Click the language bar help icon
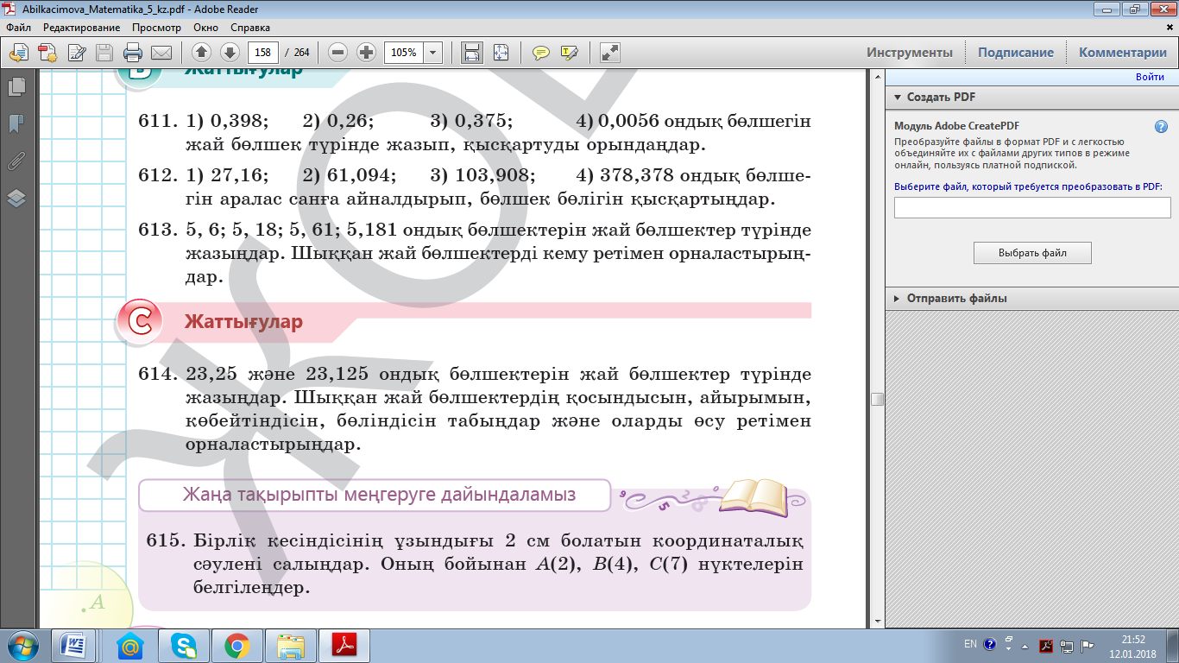This screenshot has width=1179, height=663. click(989, 644)
